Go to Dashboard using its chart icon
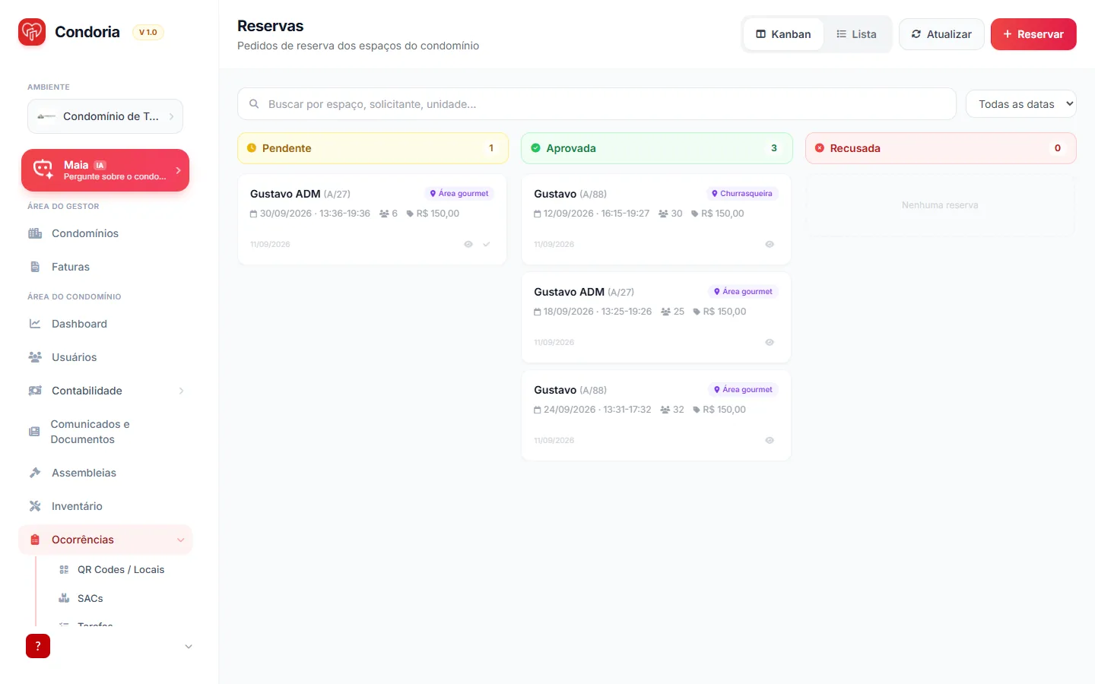 tap(35, 324)
